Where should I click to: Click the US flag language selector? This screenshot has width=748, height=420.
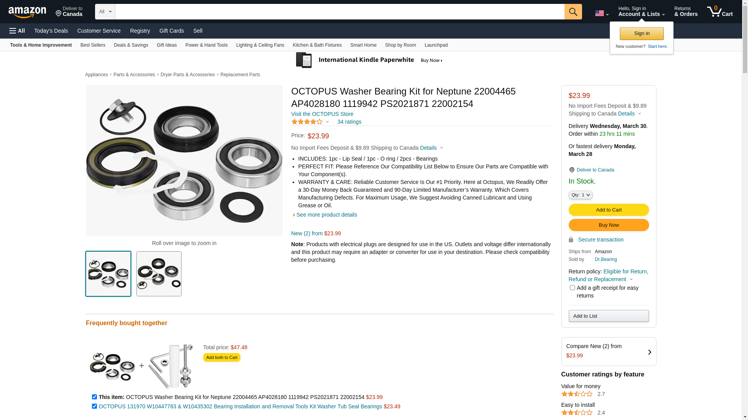pos(601,13)
